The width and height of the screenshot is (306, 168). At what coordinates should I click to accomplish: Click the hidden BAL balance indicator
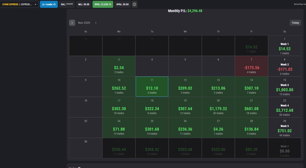67,4
